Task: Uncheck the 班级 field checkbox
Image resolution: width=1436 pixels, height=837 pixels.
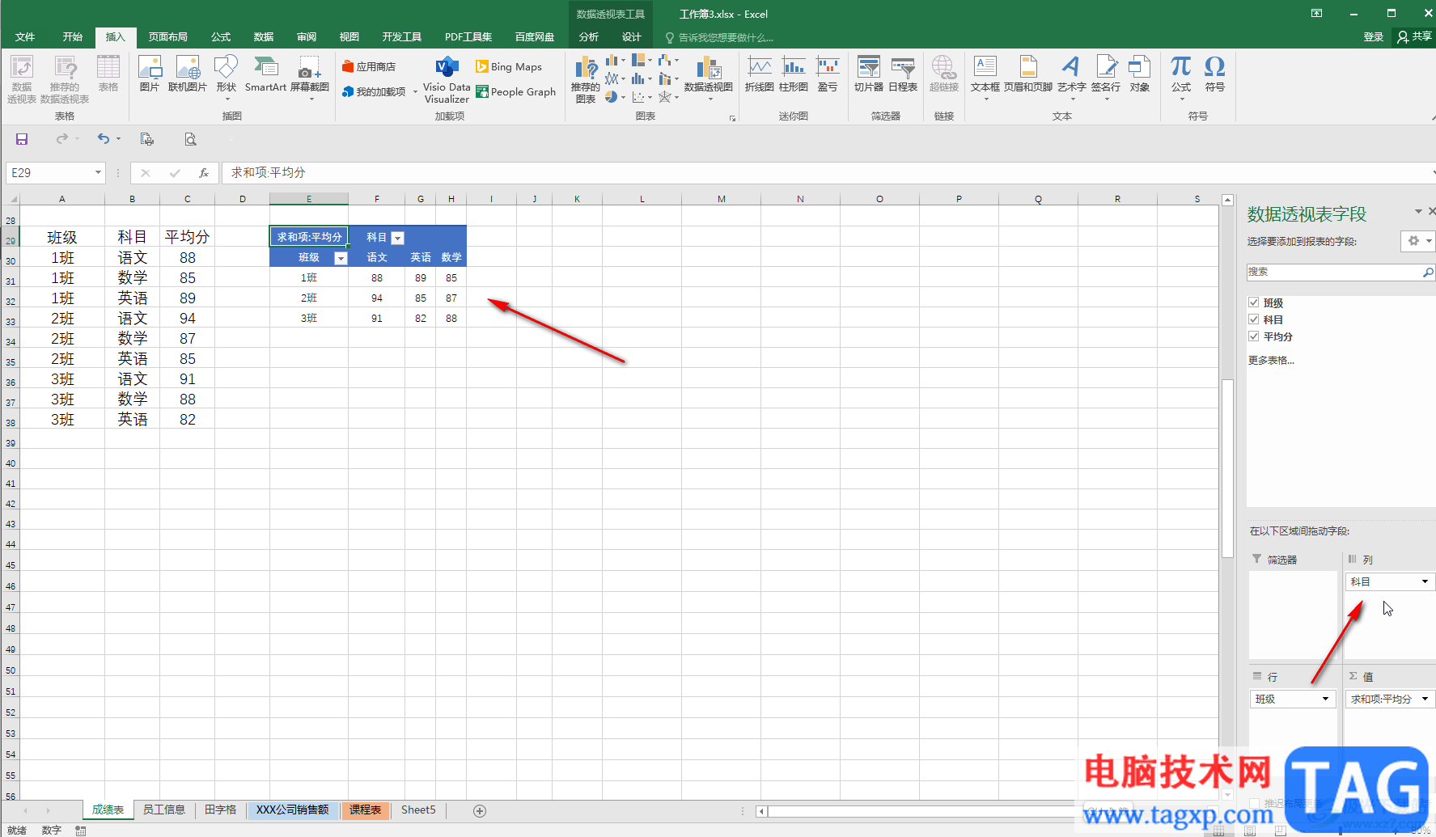Action: point(1254,302)
